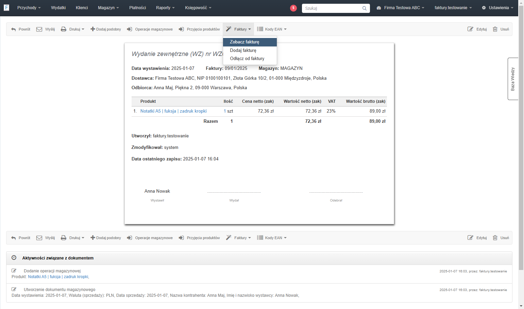Click the Wyślij envelope icon in bottom toolbar

click(x=39, y=238)
